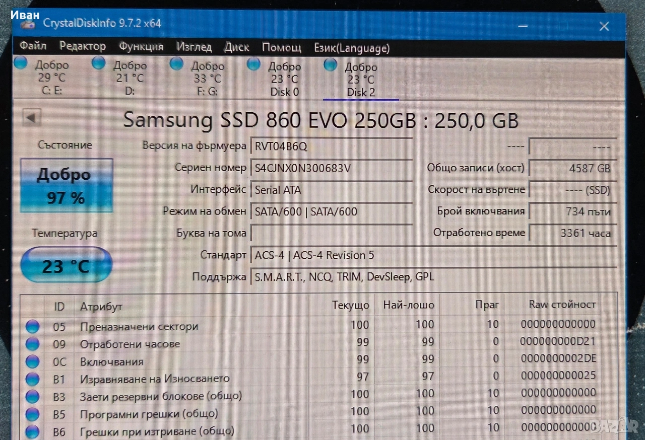Click status orb for attribute 09
The height and width of the screenshot is (440, 645).
(32, 344)
